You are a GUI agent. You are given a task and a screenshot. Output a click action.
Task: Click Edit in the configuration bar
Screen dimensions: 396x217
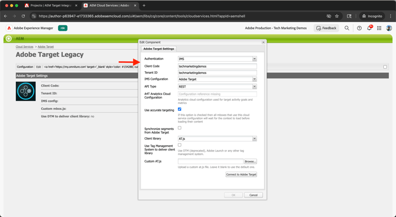coord(39,67)
